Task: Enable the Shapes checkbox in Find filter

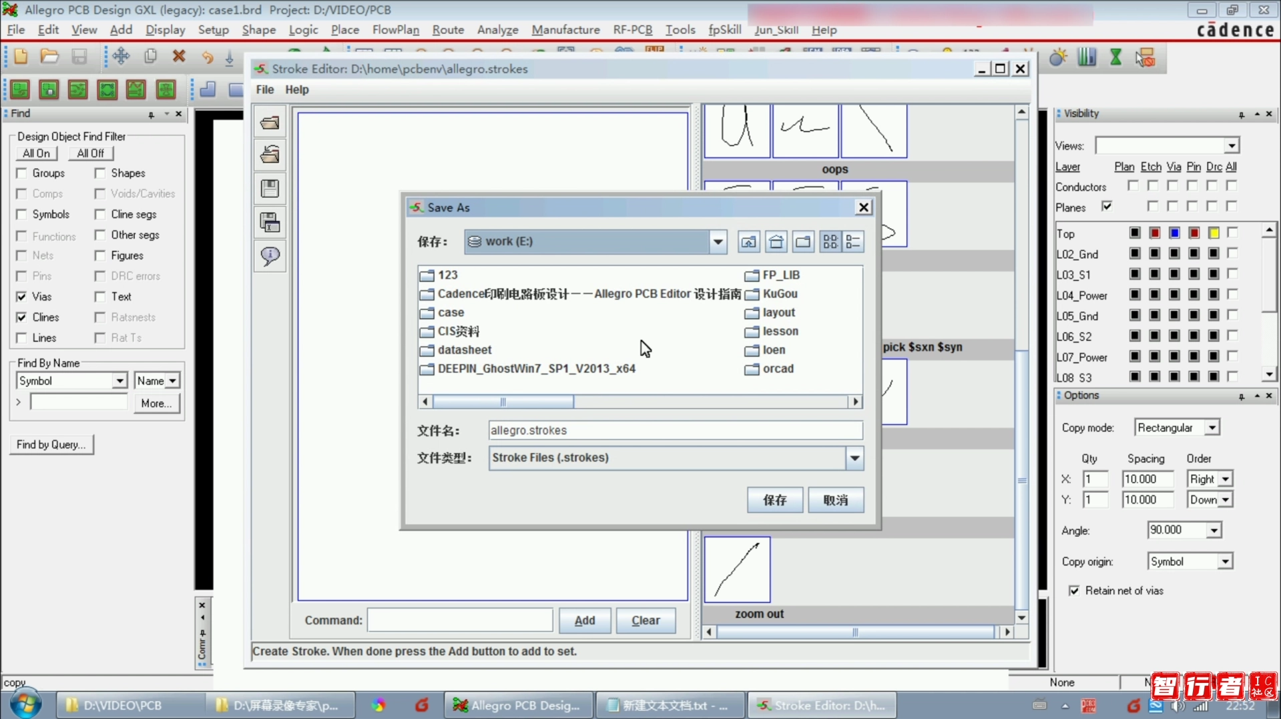Action: (100, 173)
